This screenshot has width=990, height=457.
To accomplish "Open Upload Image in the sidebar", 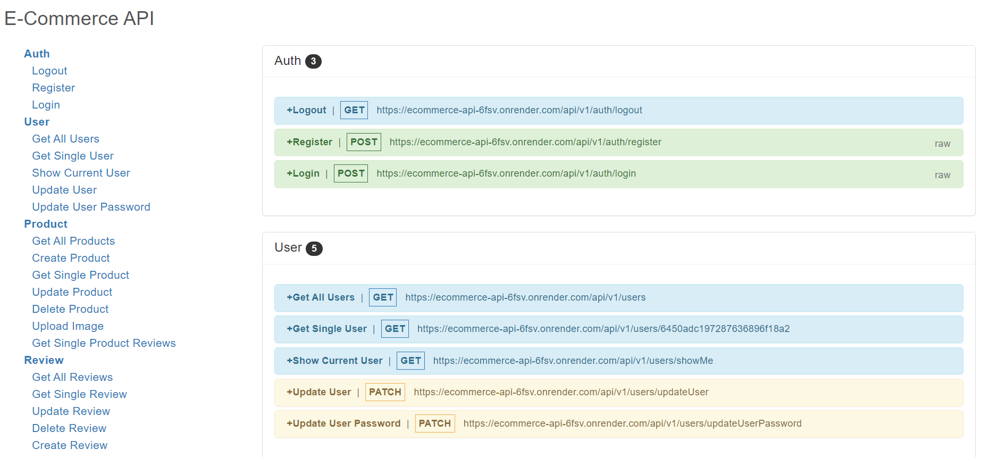I will (x=68, y=326).
